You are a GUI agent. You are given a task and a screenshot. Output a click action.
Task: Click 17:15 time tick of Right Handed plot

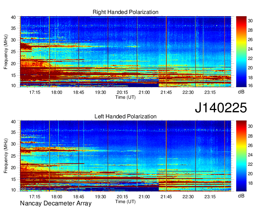[x=35, y=92]
